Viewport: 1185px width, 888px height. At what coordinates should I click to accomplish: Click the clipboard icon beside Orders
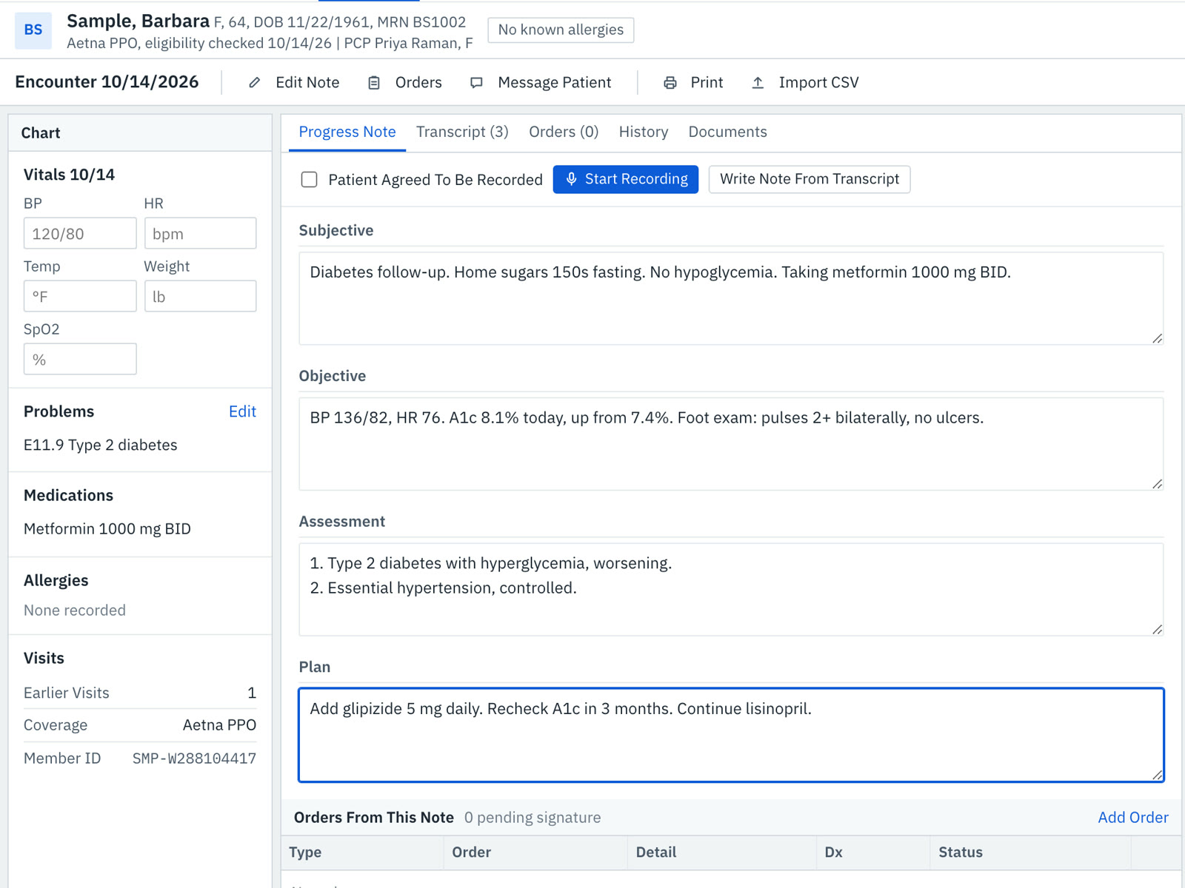374,83
